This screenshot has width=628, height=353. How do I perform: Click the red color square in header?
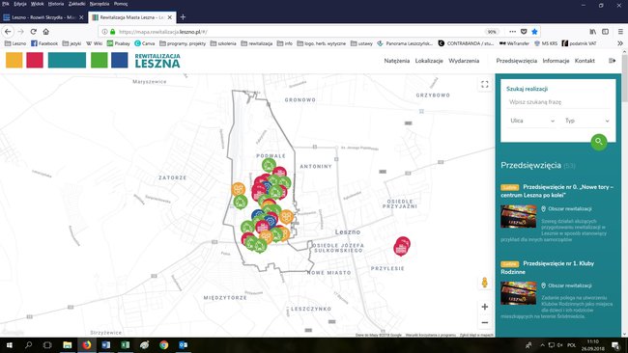[35, 60]
